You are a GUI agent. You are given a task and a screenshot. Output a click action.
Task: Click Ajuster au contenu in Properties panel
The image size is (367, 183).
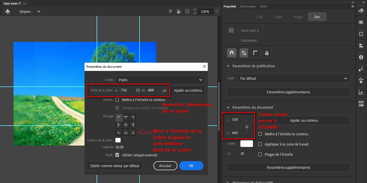click(304, 120)
